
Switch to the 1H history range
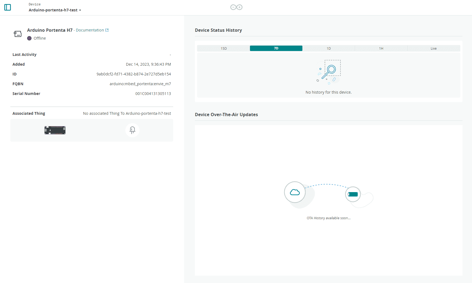[381, 49]
